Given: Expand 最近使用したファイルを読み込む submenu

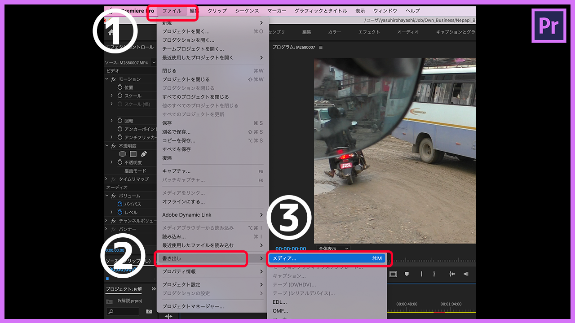Looking at the screenshot, I should pyautogui.click(x=261, y=245).
